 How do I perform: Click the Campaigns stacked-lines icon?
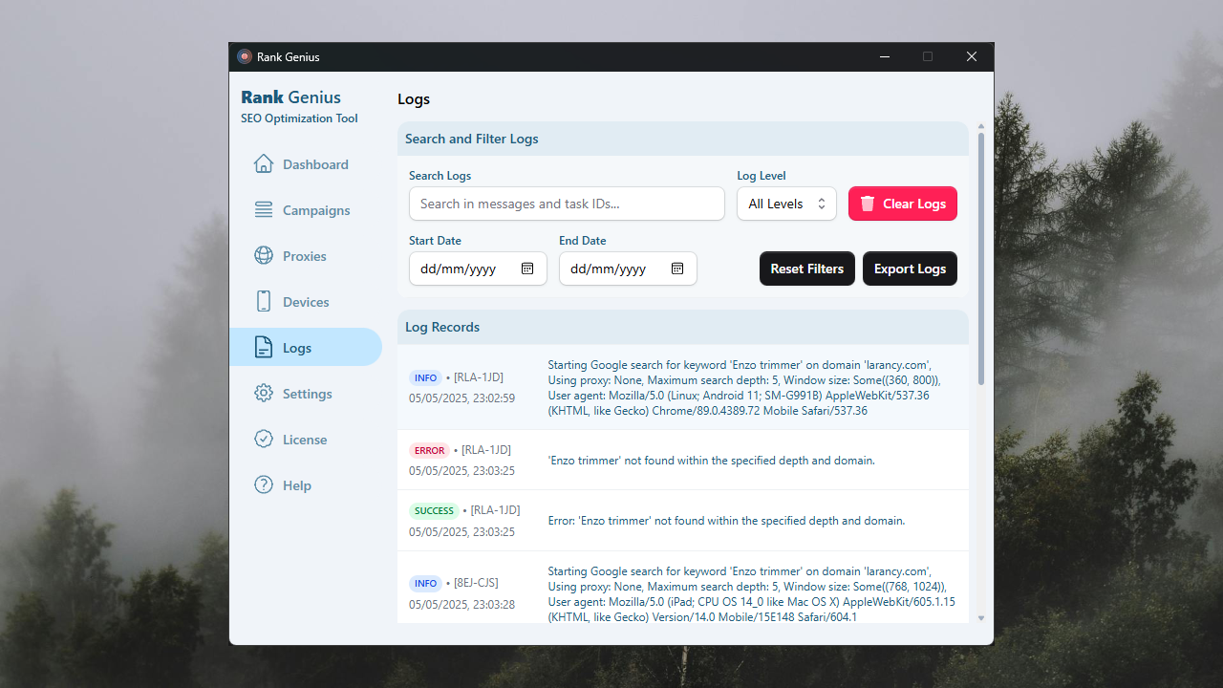click(264, 210)
